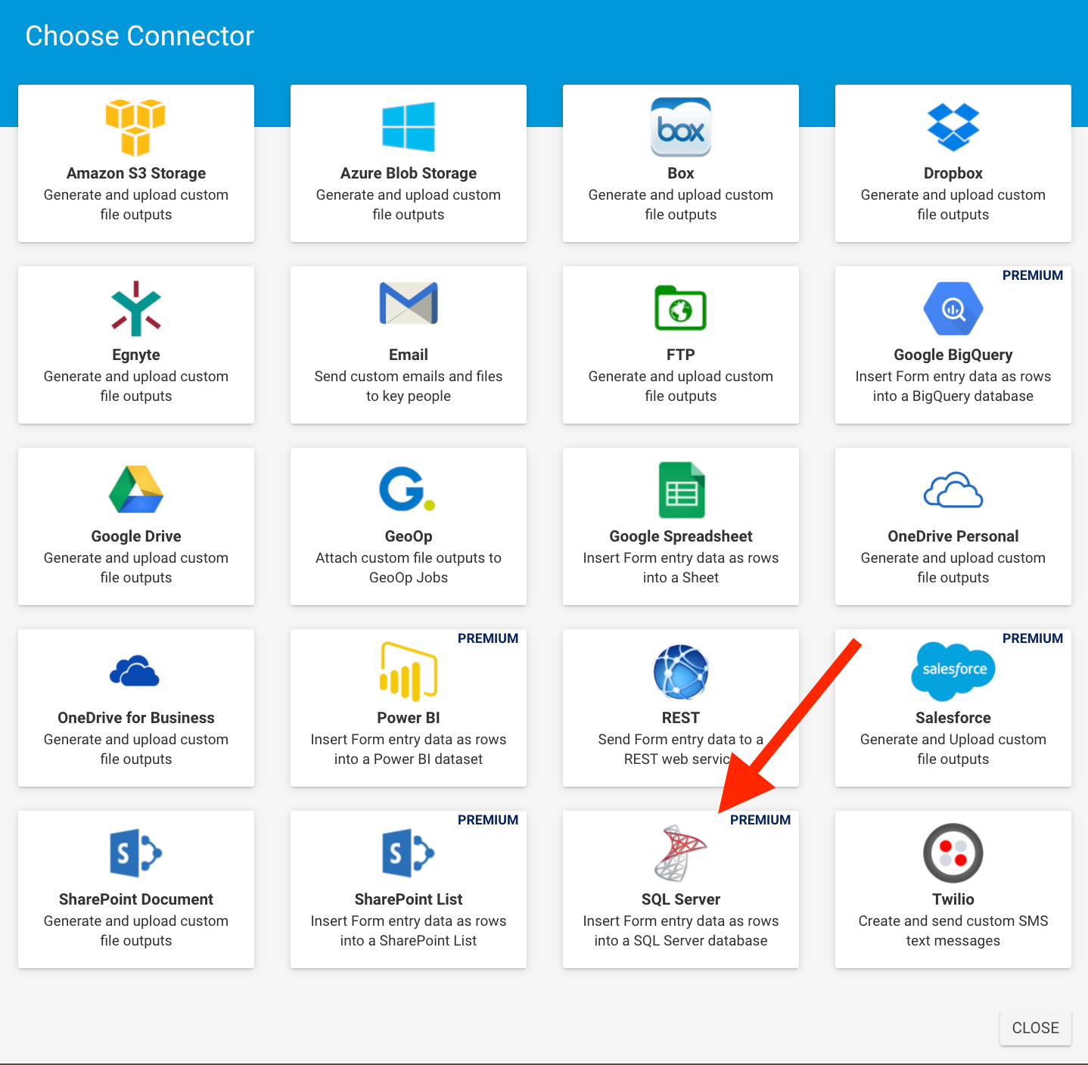
Task: Click the Dropbox connector title
Action: pos(953,173)
